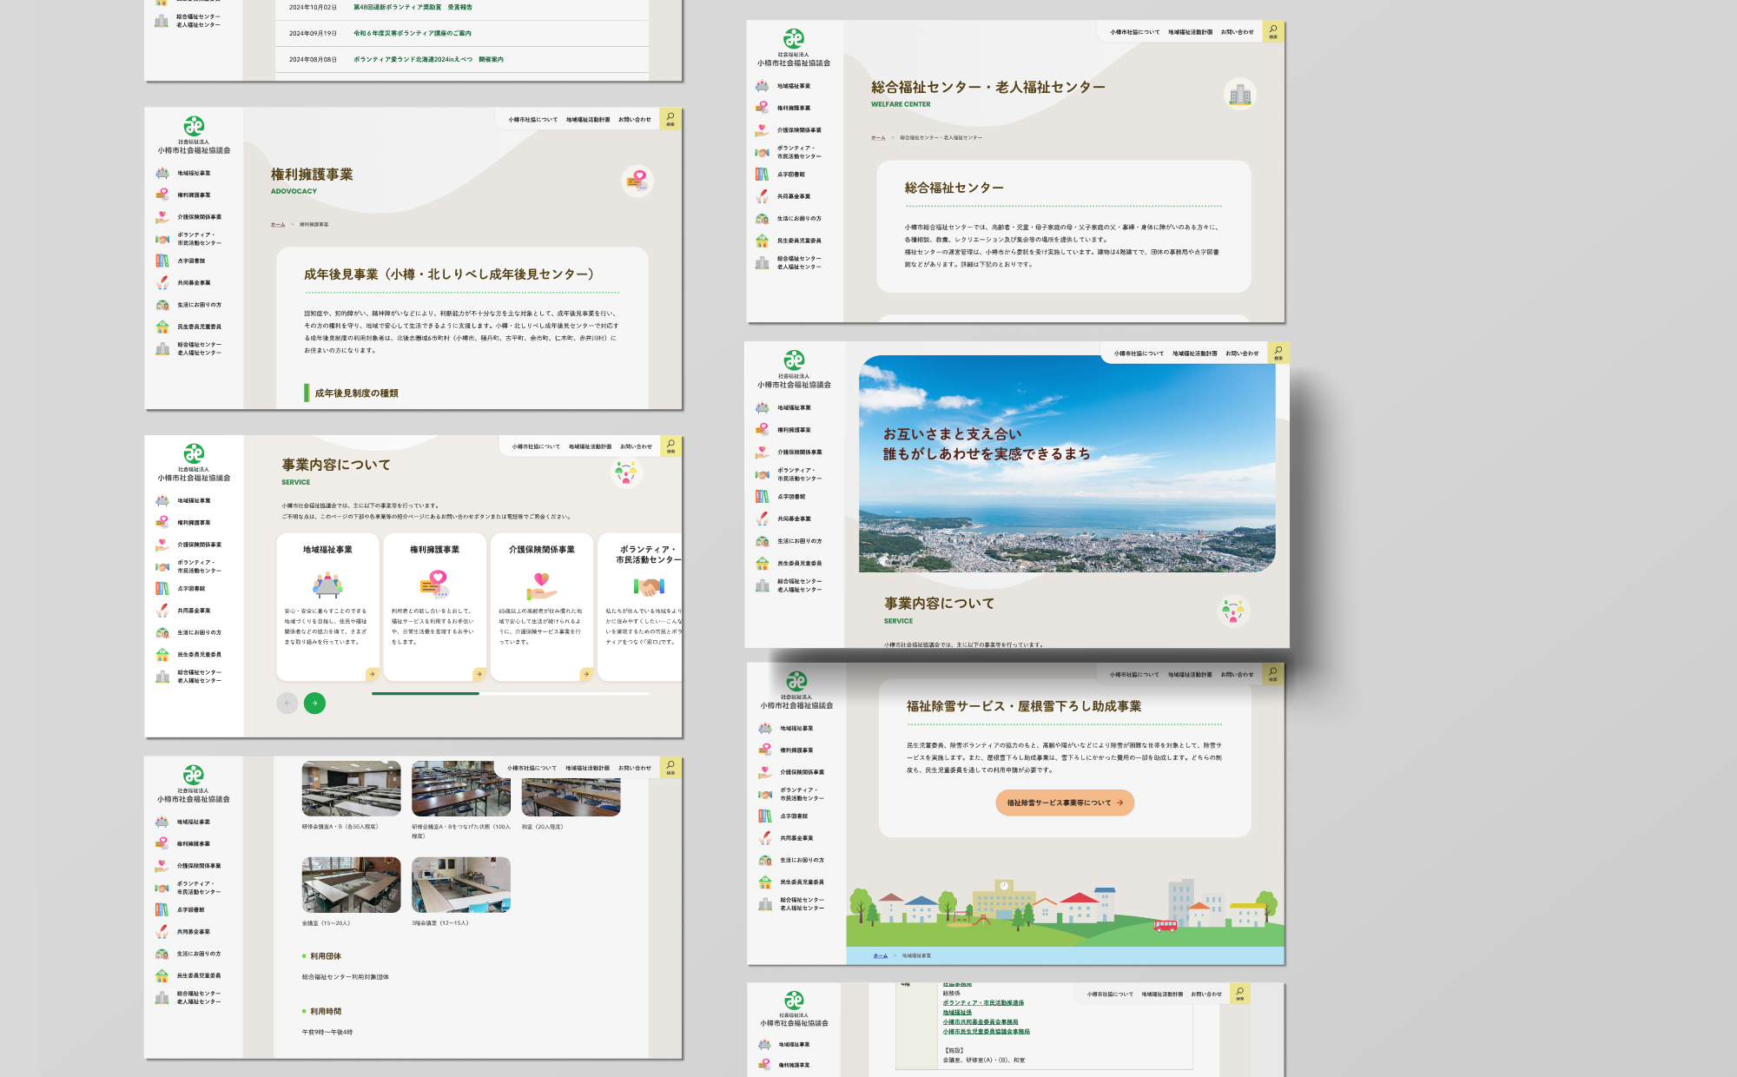This screenshot has width=1737, height=1077.
Task: Click 点字図書館 books icon beside hero photo
Action: pyautogui.click(x=762, y=497)
